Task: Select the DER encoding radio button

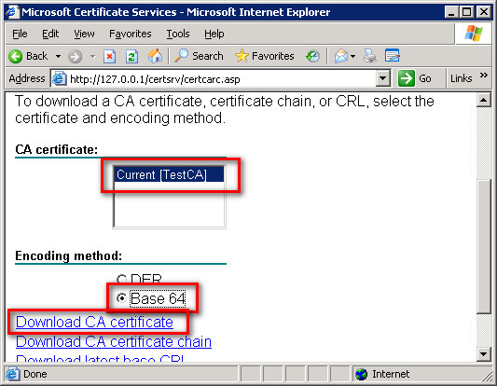Action: pyautogui.click(x=121, y=279)
